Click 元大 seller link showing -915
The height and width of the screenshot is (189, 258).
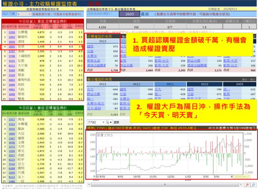[158, 89]
